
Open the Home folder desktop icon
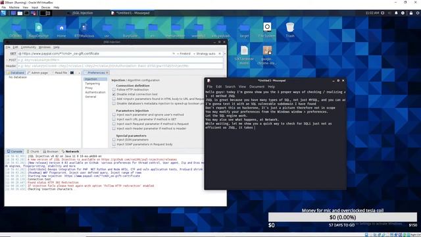61,30
